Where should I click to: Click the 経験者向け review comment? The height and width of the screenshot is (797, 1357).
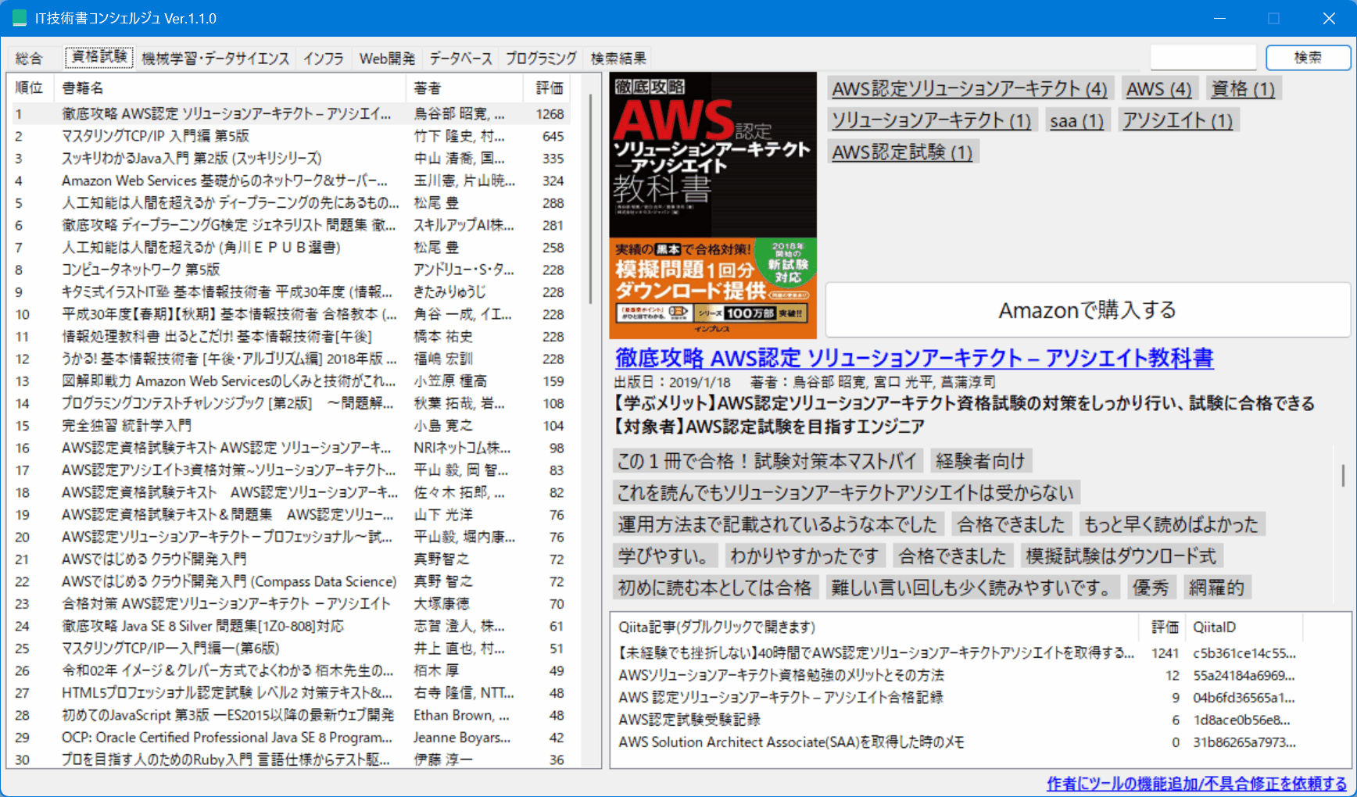click(x=980, y=461)
